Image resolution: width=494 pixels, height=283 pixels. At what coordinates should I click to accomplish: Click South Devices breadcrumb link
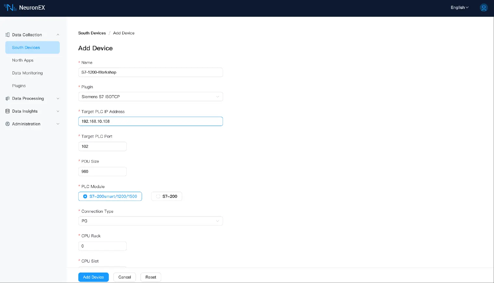click(92, 33)
